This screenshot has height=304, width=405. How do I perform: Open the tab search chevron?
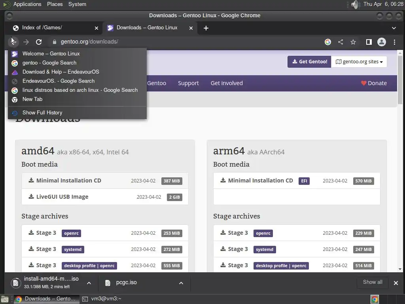(394, 28)
